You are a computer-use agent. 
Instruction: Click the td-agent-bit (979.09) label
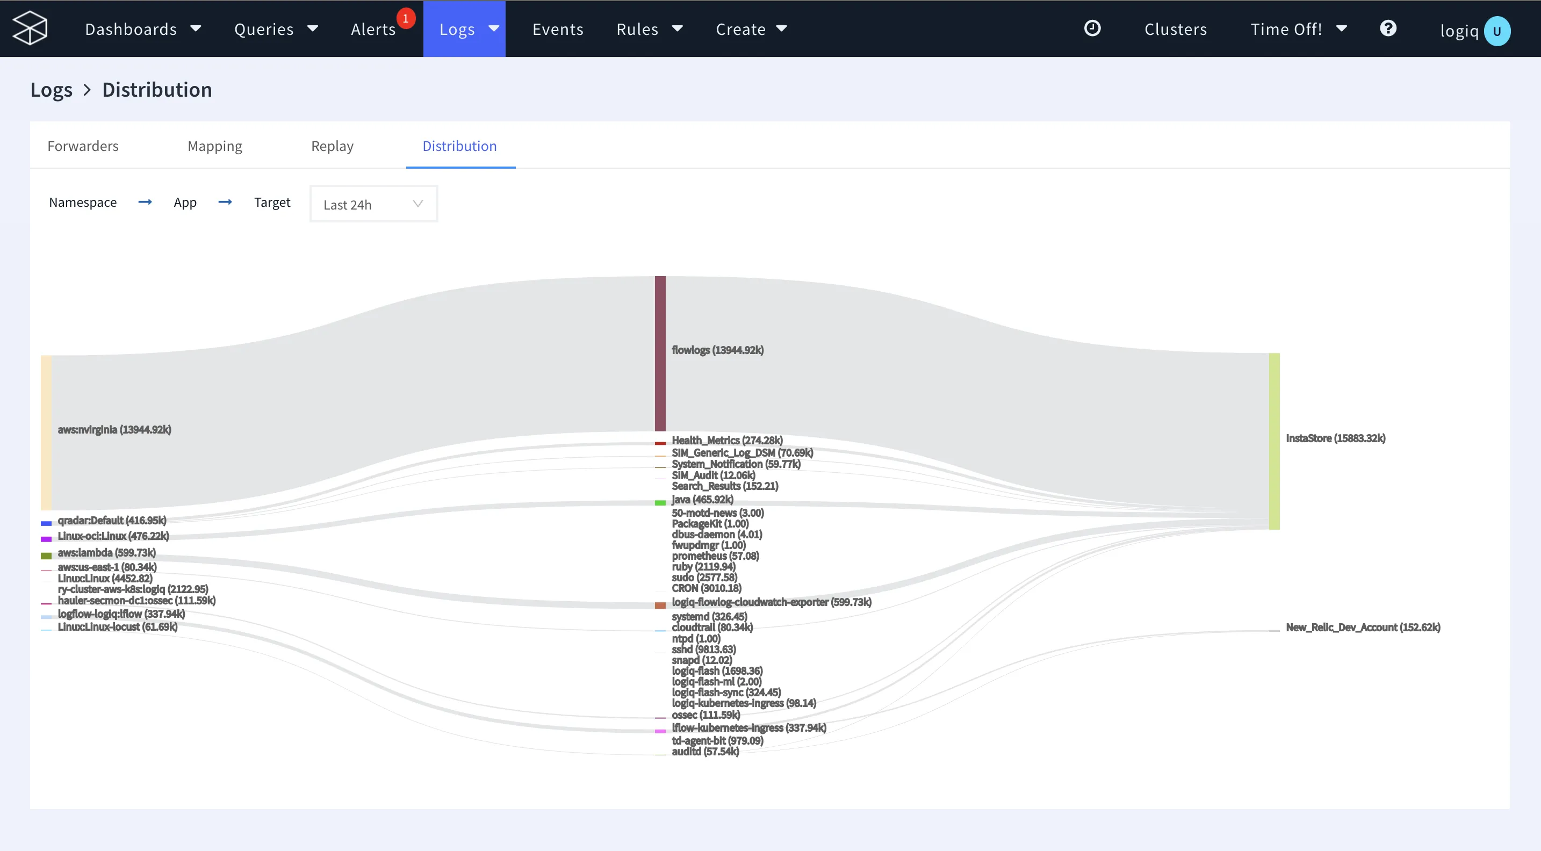(717, 740)
